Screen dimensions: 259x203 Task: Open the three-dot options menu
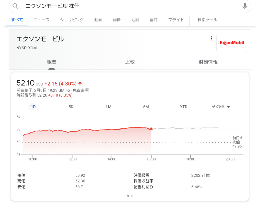coord(212,39)
